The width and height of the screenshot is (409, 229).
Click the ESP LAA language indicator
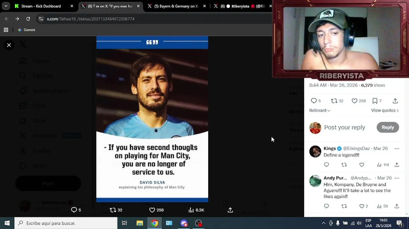point(369,223)
